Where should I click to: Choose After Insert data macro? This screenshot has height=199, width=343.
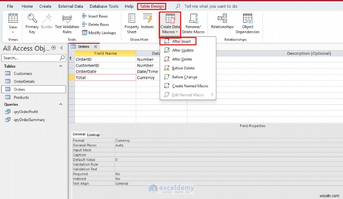(x=178, y=41)
